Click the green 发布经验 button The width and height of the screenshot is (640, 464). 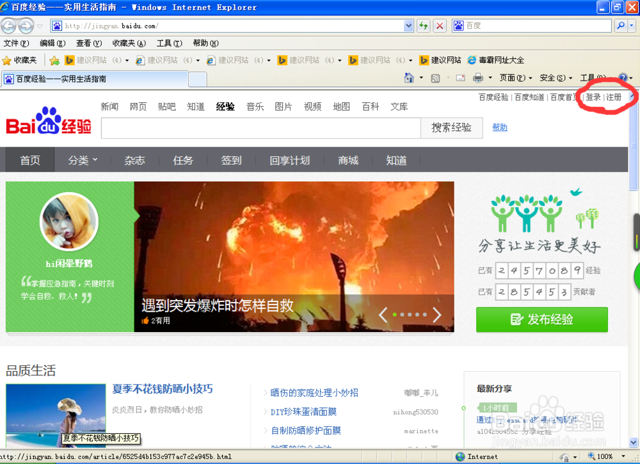click(542, 319)
